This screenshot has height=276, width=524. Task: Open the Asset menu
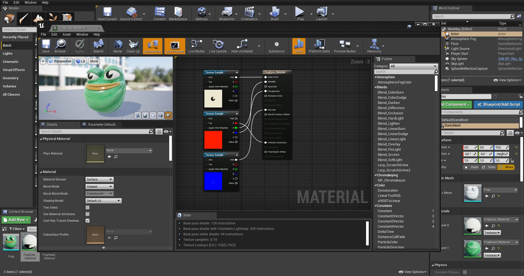click(x=67, y=34)
